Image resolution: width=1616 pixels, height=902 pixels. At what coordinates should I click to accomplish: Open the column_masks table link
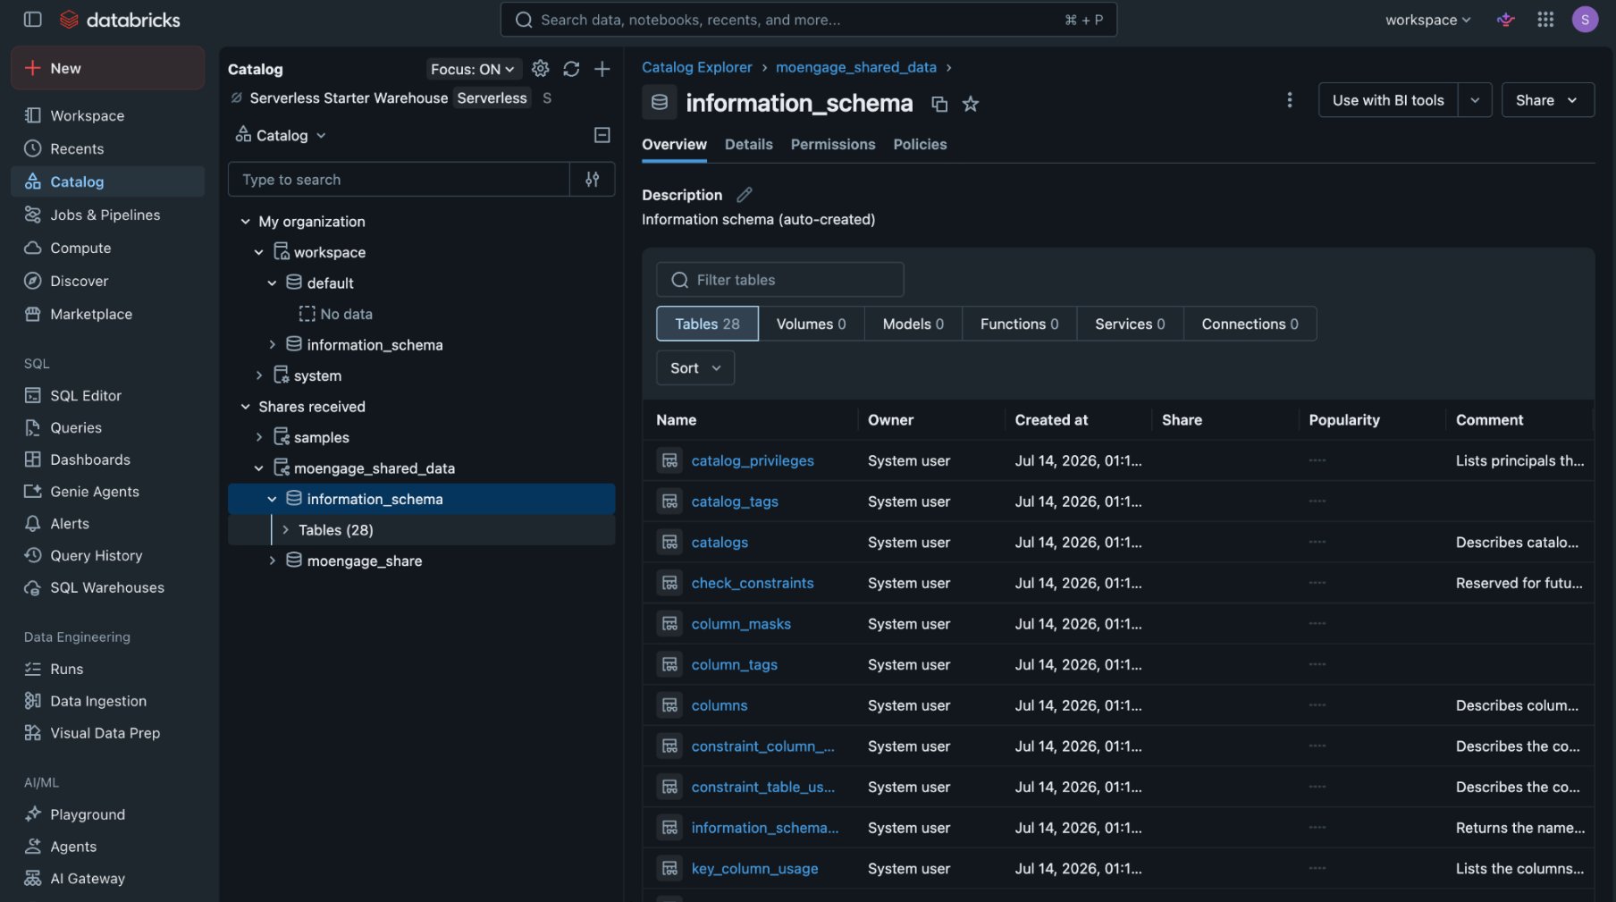click(740, 624)
